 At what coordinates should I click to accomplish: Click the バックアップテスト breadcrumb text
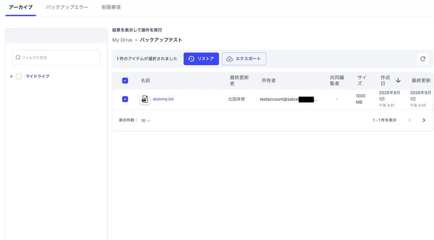coord(161,40)
